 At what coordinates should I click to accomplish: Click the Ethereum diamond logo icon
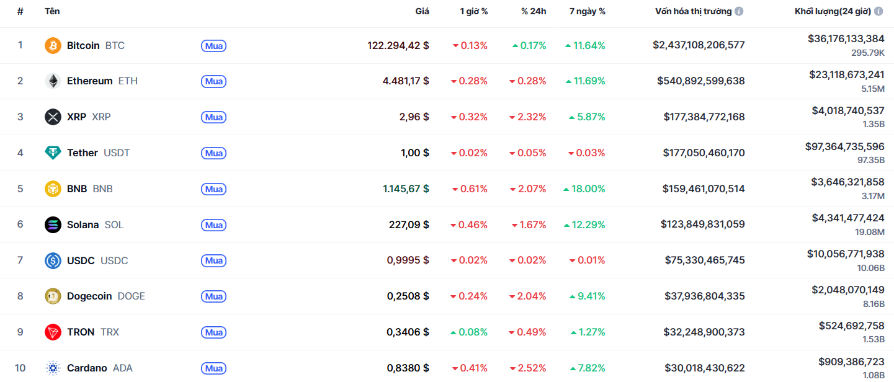53,81
